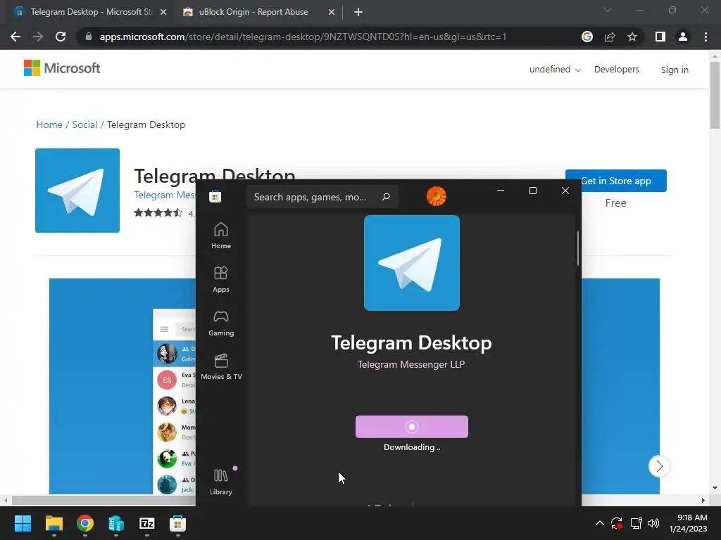The image size is (721, 540).
Task: Share this page icon in Chrome
Action: coord(610,37)
